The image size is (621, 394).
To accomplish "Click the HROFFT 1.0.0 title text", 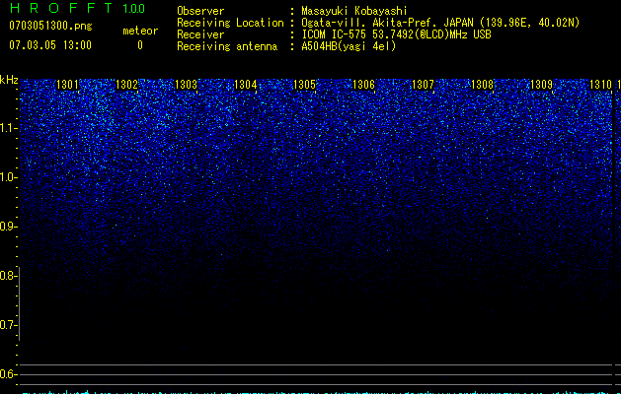I will (x=78, y=8).
